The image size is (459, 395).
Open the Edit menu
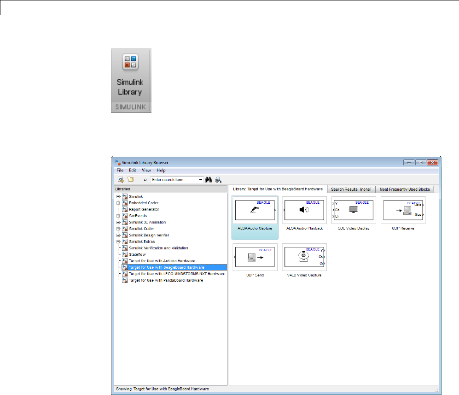click(133, 170)
